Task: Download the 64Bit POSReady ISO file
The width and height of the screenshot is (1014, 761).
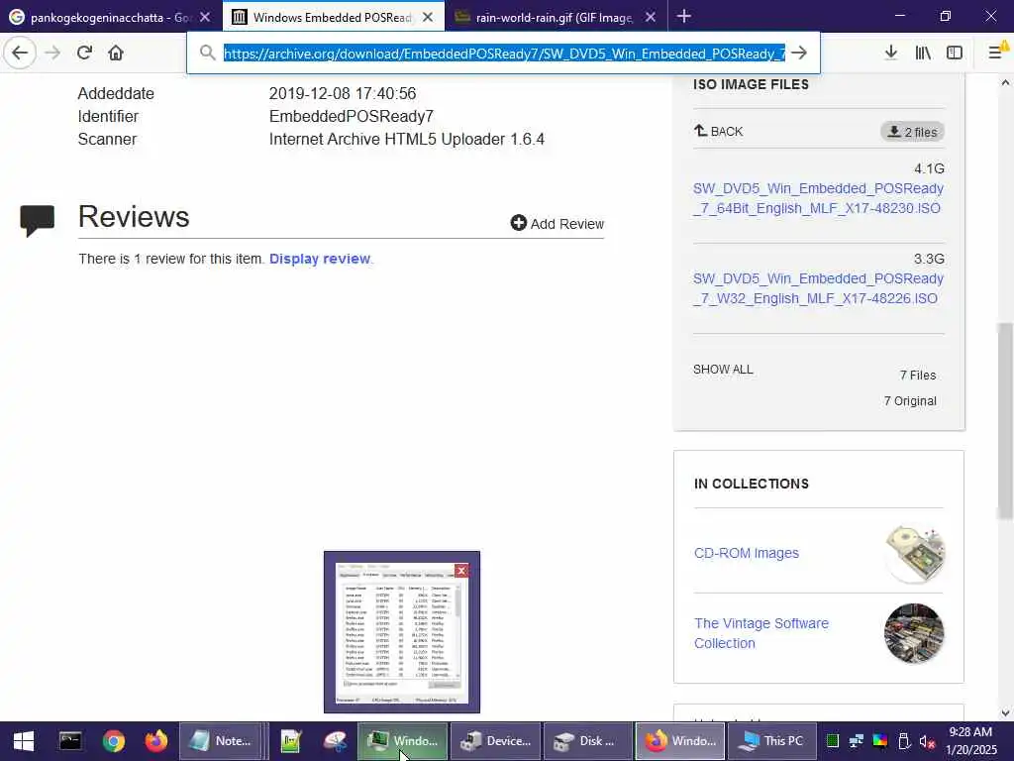Action: point(818,198)
